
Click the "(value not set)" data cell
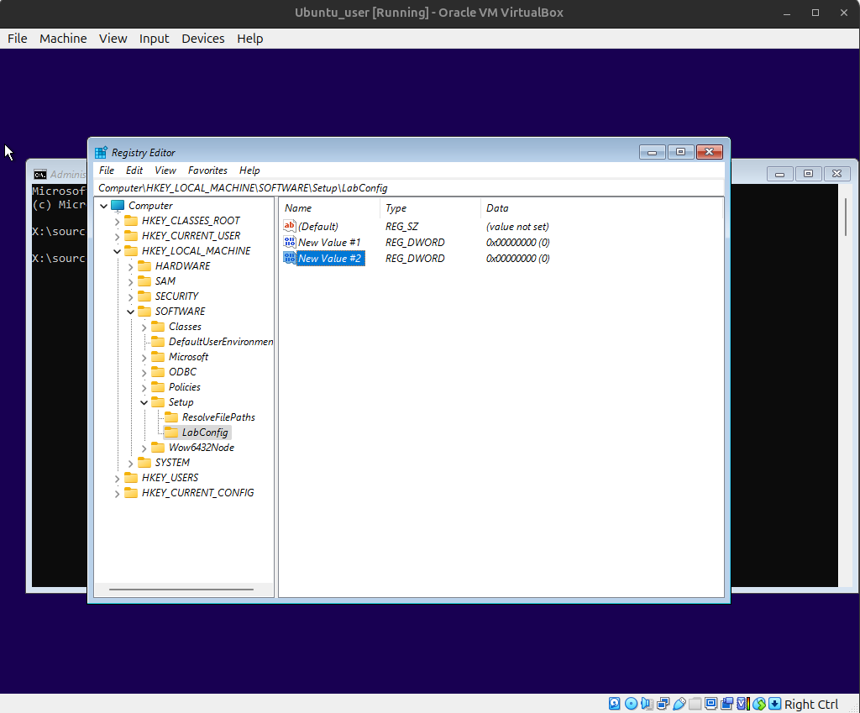pyautogui.click(x=517, y=227)
